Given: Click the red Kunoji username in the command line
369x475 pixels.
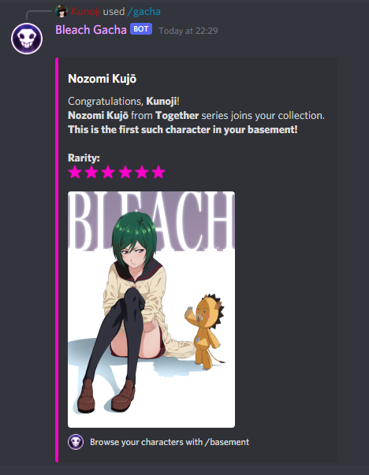Looking at the screenshot, I should tap(85, 12).
